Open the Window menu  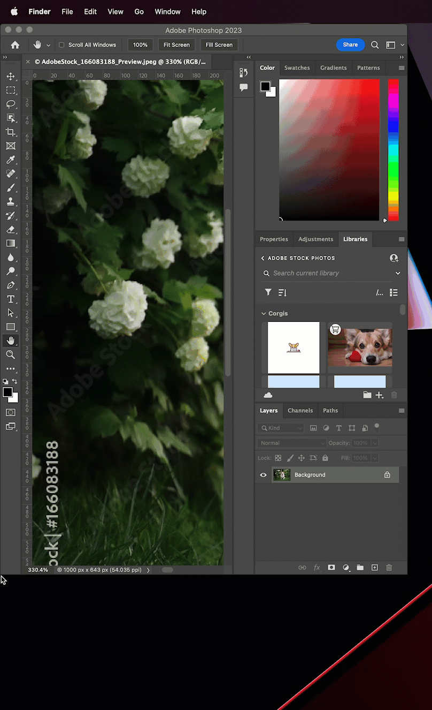point(167,12)
